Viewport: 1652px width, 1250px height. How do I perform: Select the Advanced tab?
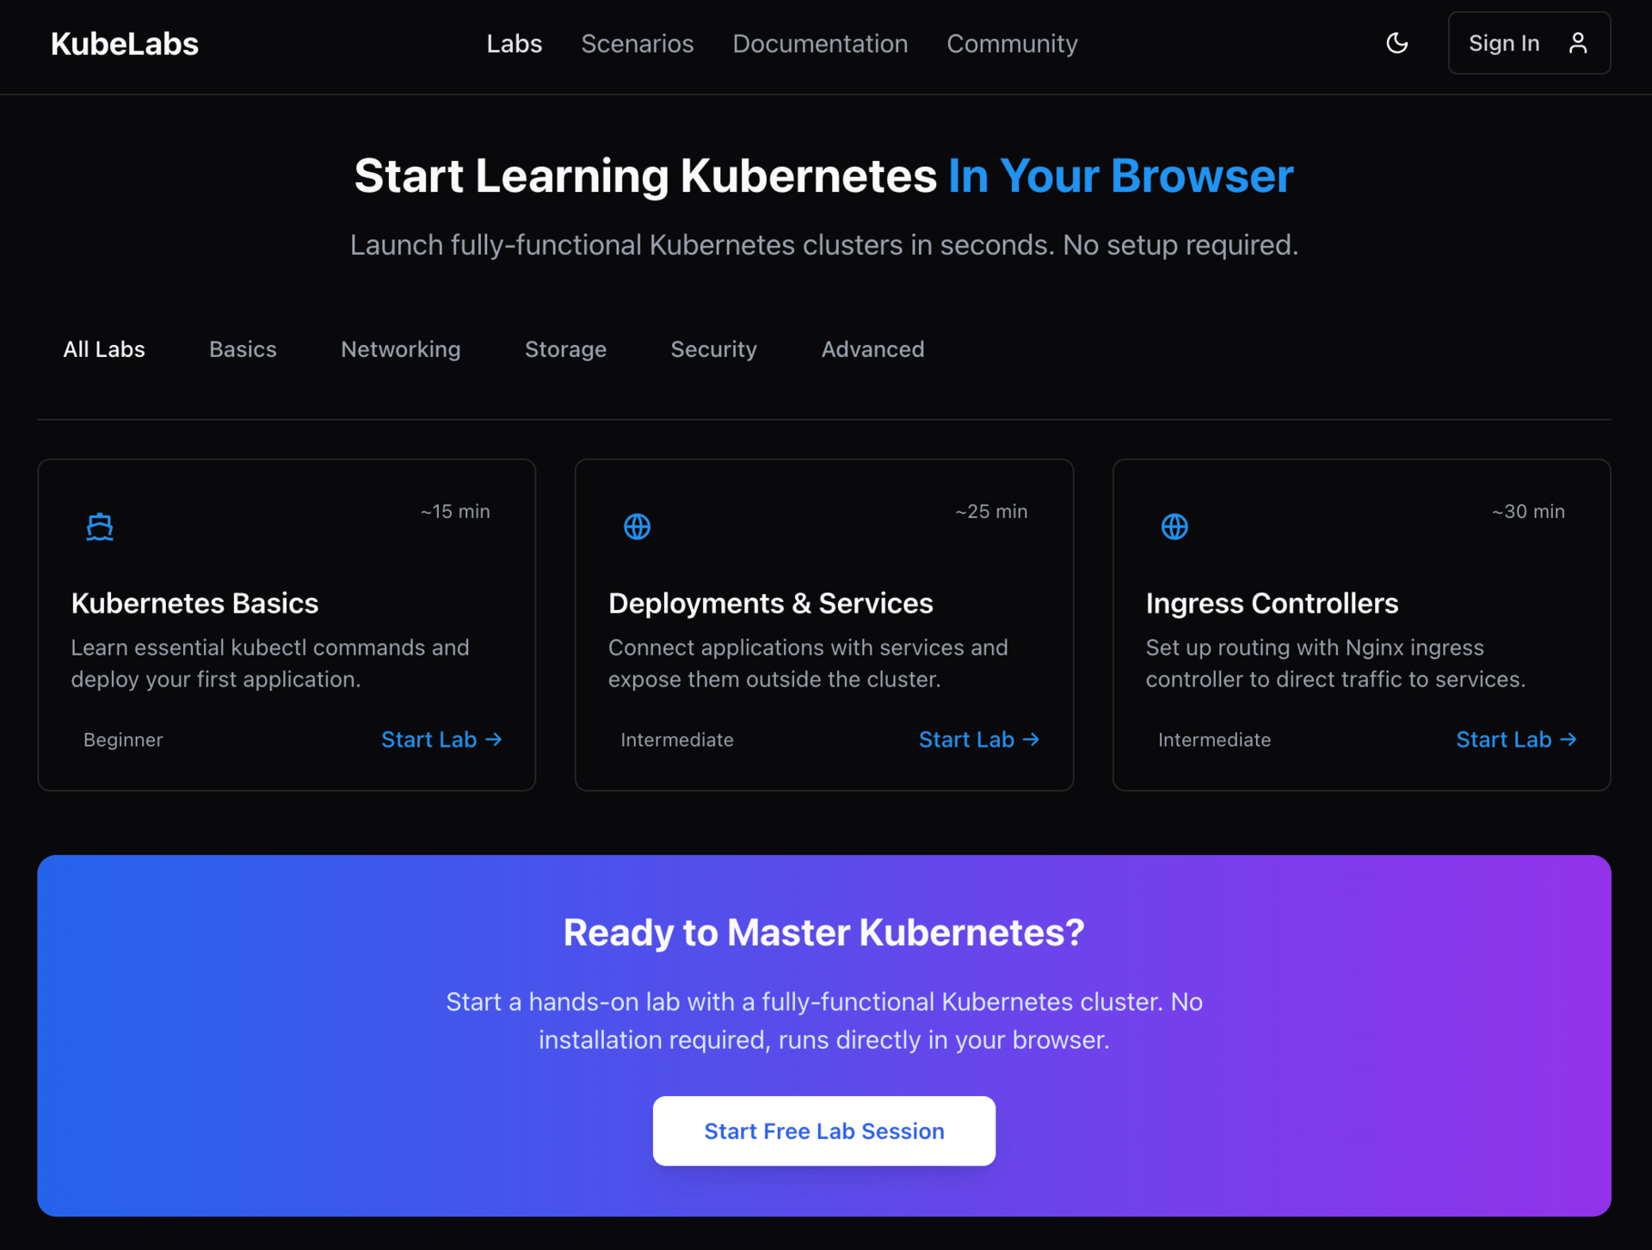pos(872,349)
